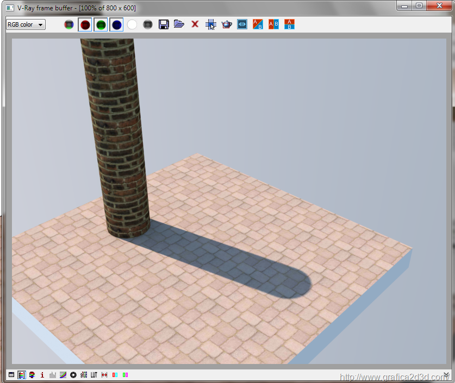This screenshot has height=383, width=455.
Task: Enable monochromatic mode (gray circle)
Action: tap(147, 24)
